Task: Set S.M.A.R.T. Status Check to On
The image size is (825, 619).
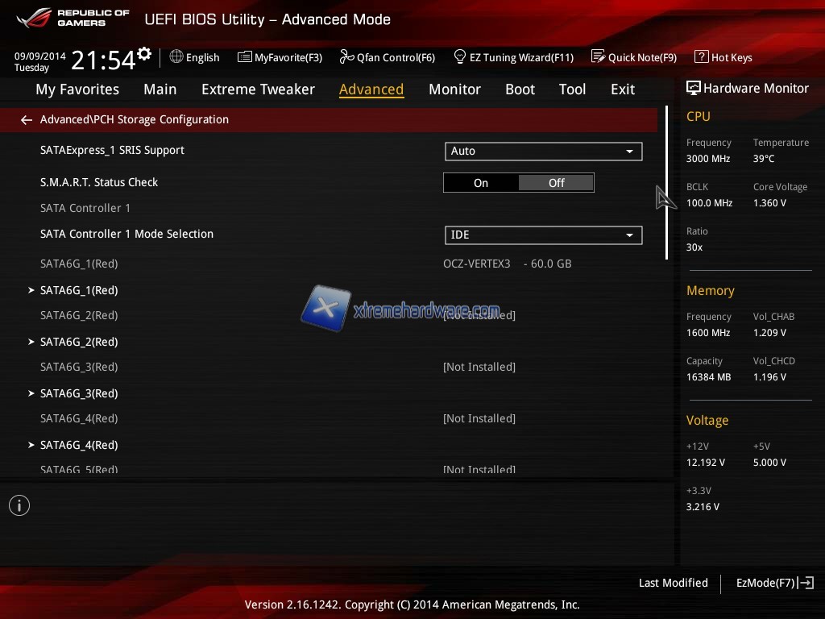Action: 481,183
